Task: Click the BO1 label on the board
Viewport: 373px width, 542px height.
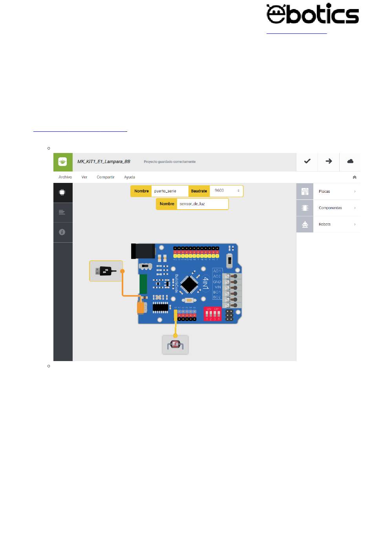Action: 217,292
